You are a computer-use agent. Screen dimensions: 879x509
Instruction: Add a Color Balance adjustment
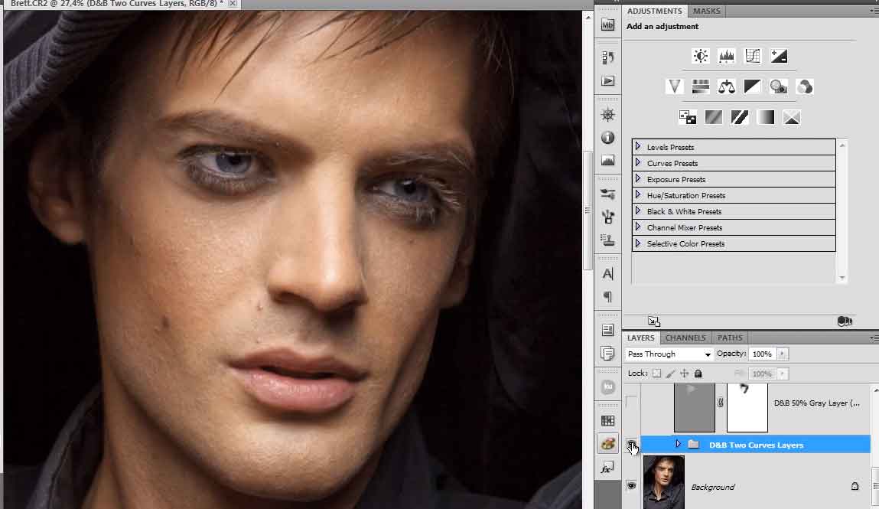tap(726, 86)
